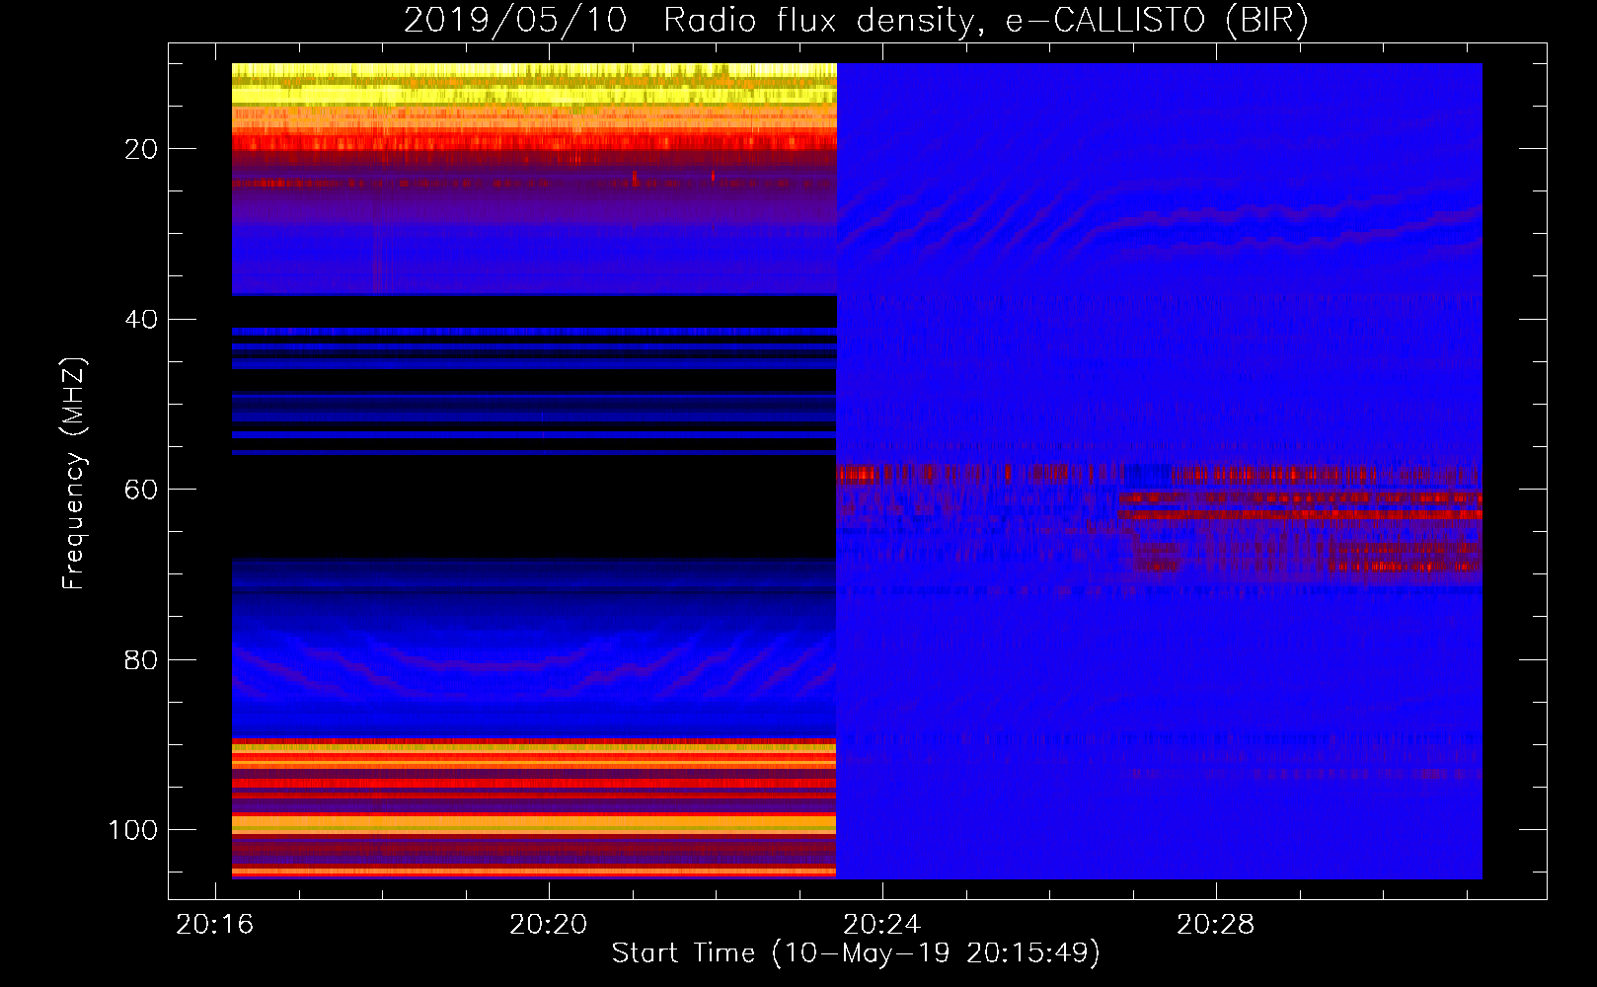Select the 20:20 time tick label

coord(549,925)
